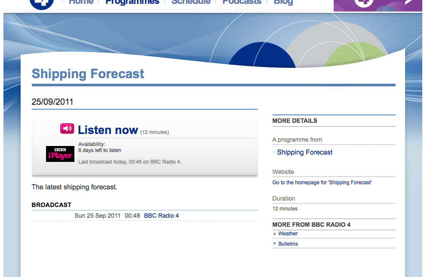424x277 pixels.
Task: Open the Schedule menu item
Action: point(191,2)
